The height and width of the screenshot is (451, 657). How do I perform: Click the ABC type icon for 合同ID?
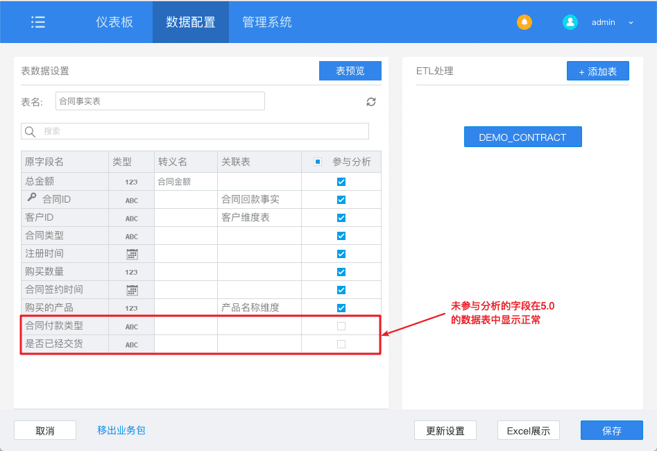[x=132, y=201]
